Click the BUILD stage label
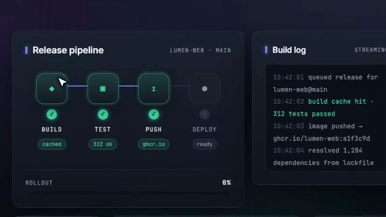This screenshot has width=386, height=217. (x=52, y=129)
